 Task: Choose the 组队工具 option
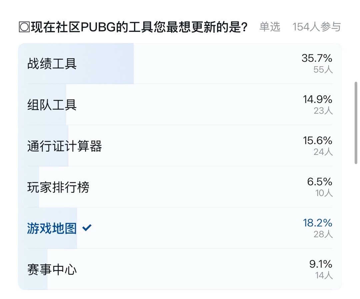tap(52, 105)
